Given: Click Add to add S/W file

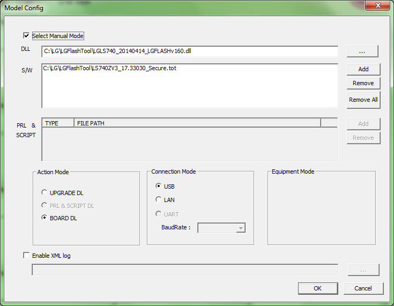Looking at the screenshot, I should [363, 69].
